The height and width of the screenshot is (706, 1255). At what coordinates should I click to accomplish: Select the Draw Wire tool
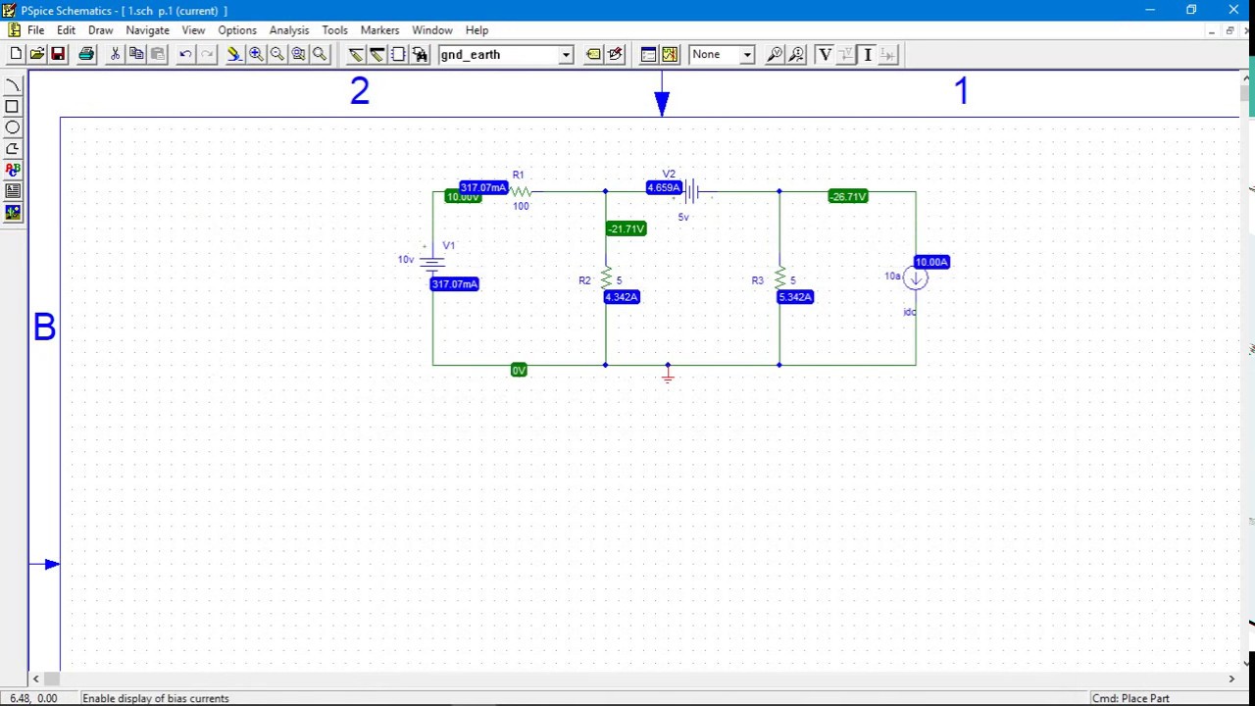pyautogui.click(x=356, y=55)
